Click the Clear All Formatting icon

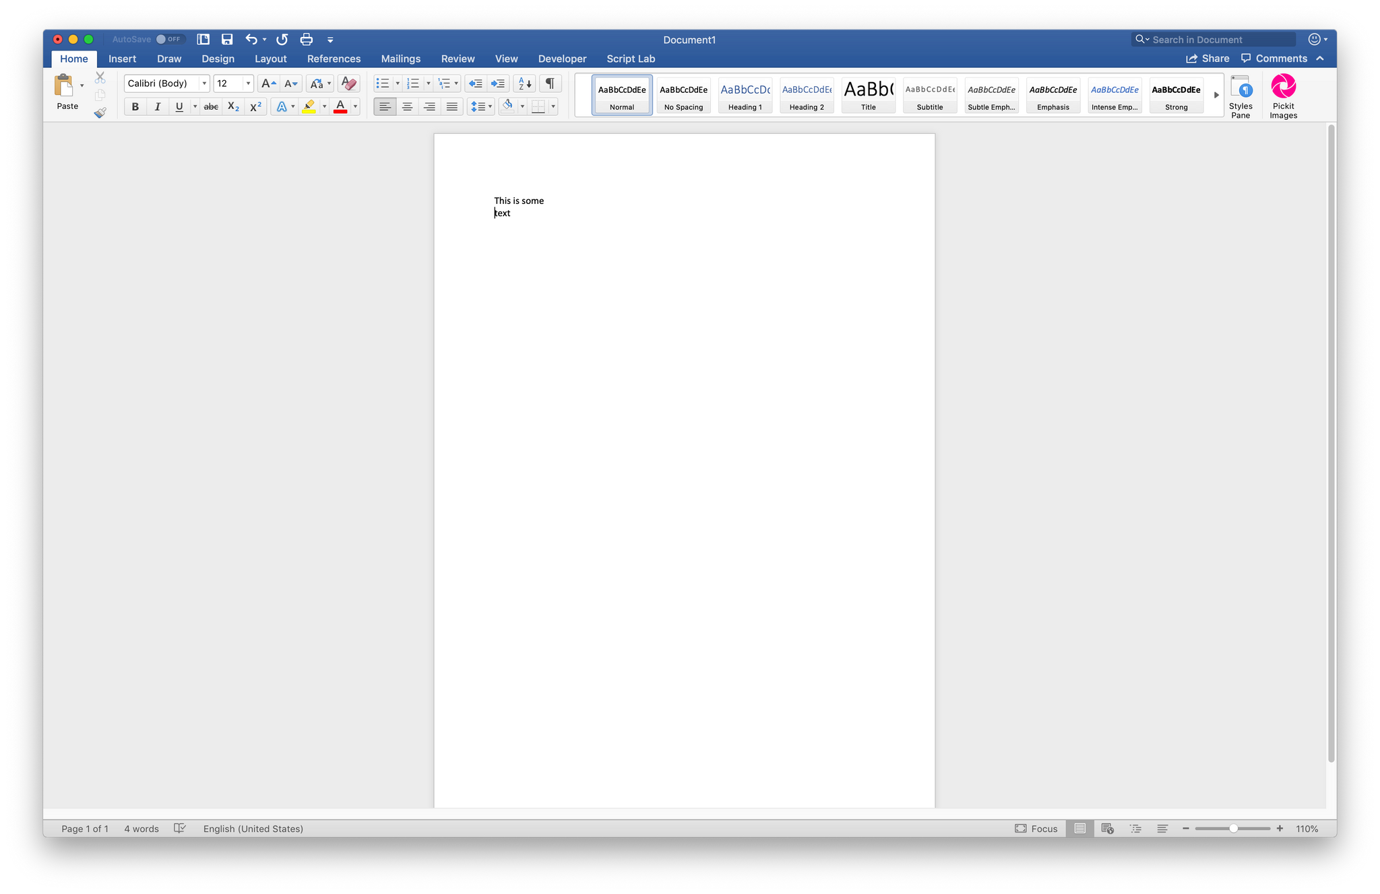click(348, 83)
